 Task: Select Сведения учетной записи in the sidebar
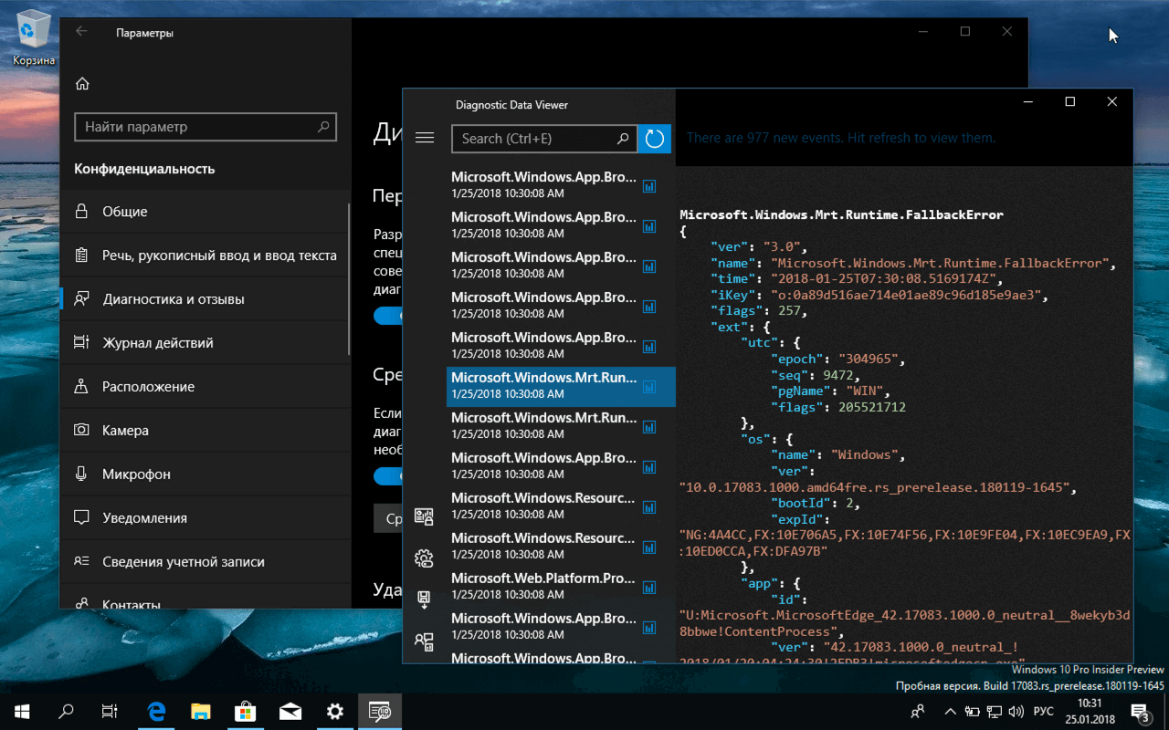(205, 562)
